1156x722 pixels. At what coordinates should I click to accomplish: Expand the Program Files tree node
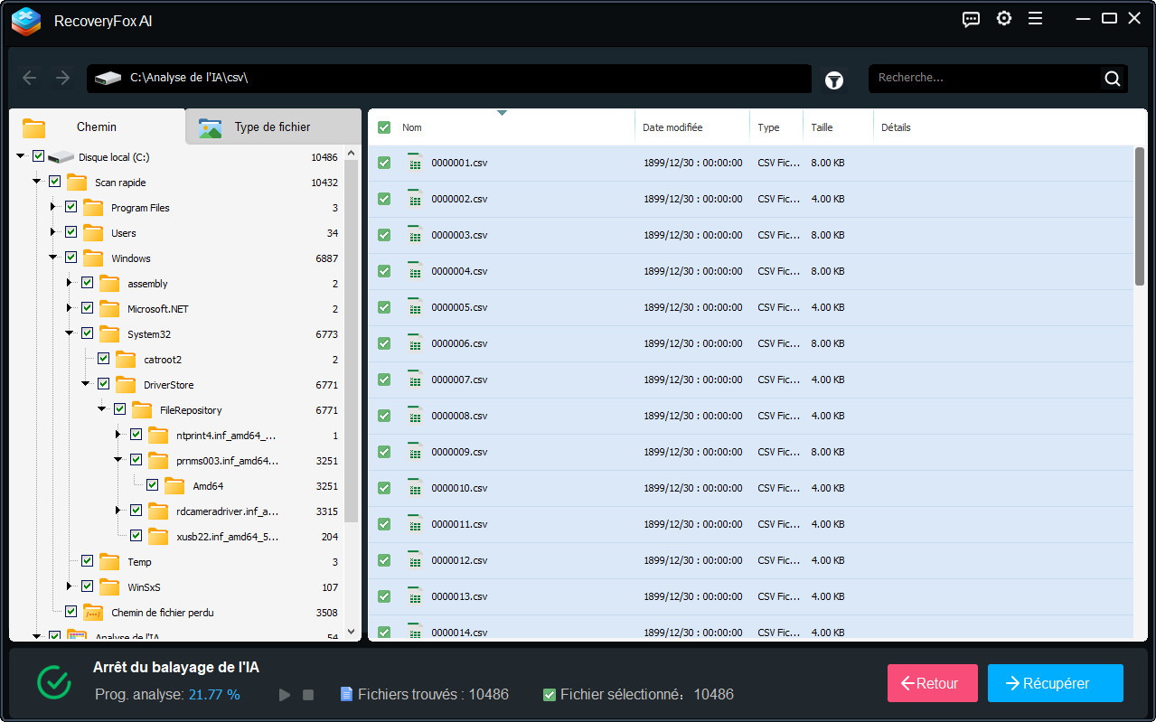coord(53,207)
